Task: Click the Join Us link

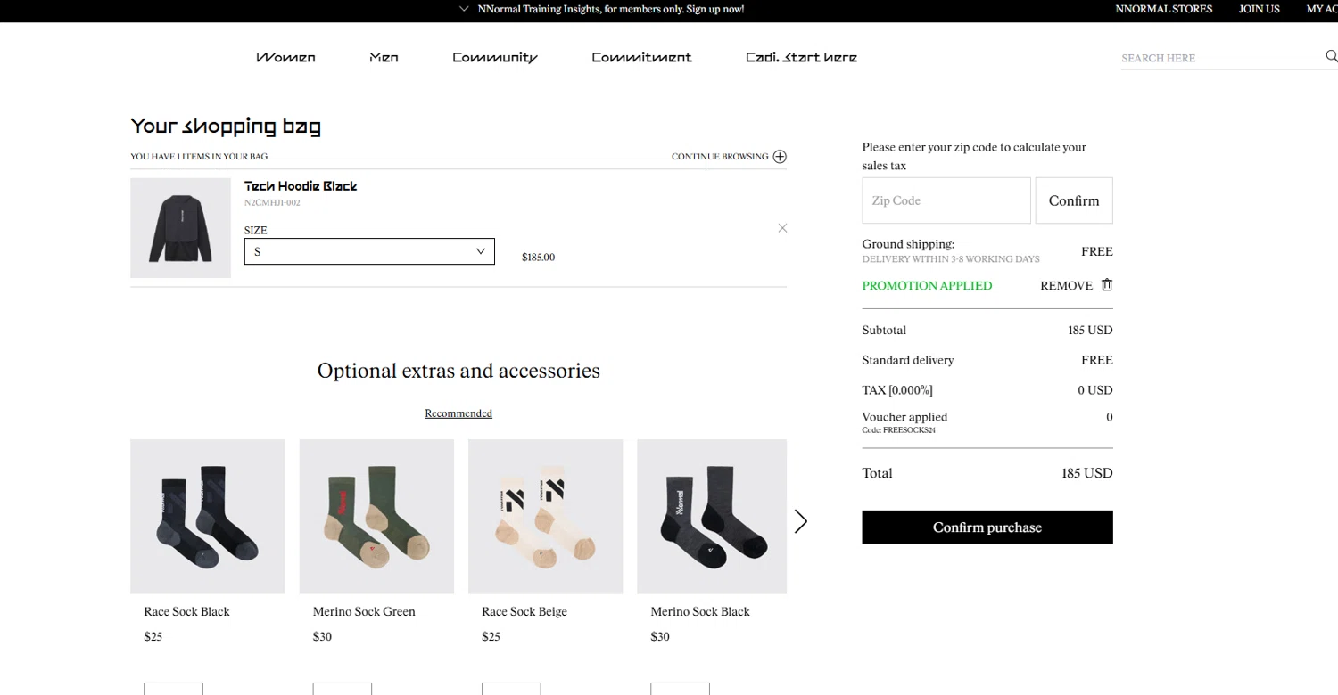Action: (x=1259, y=9)
